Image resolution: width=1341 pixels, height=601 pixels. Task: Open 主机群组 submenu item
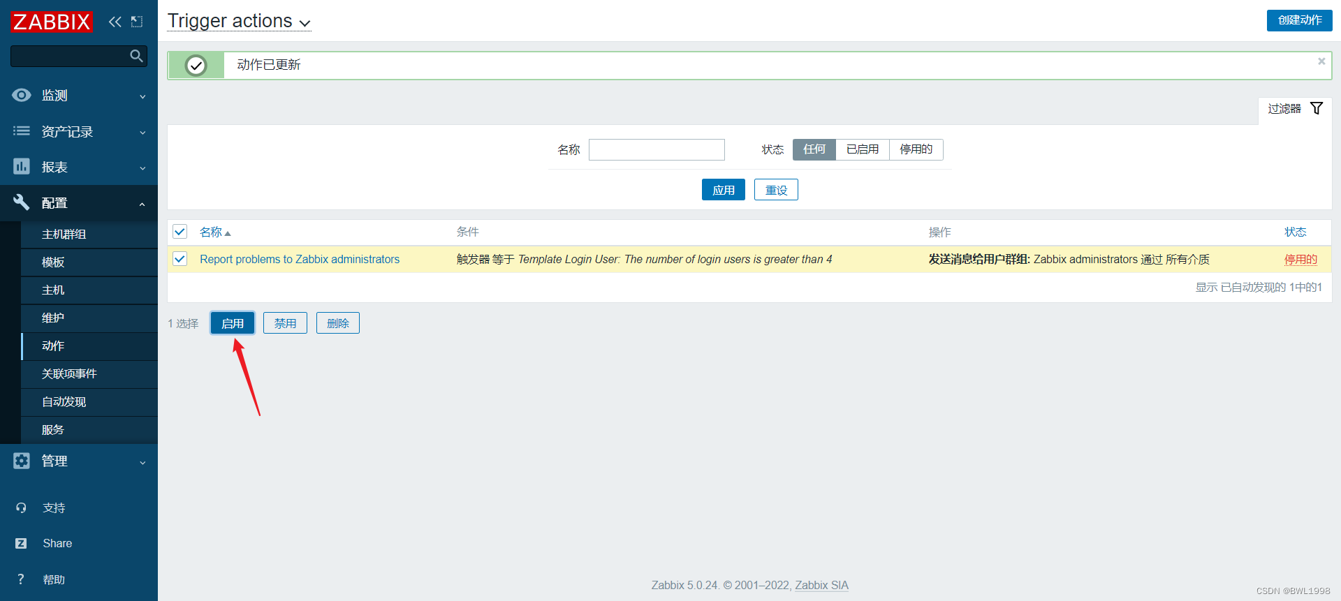coord(89,235)
